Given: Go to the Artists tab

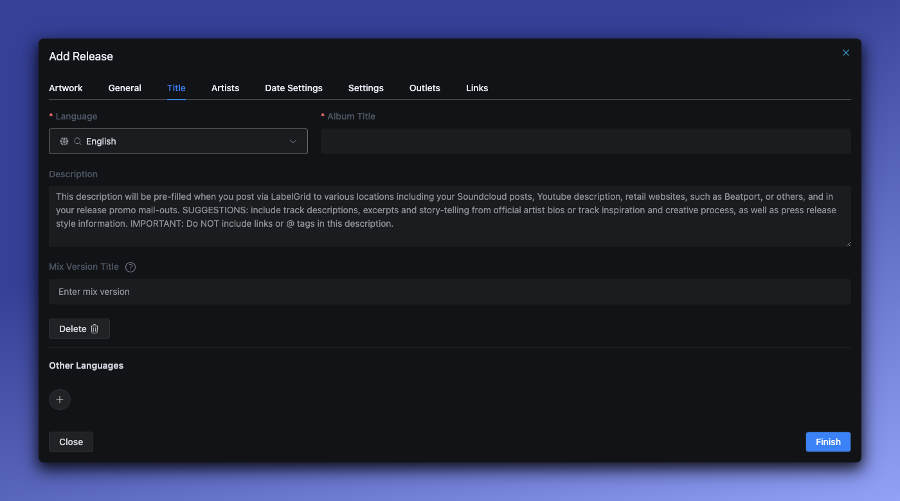Looking at the screenshot, I should (225, 88).
